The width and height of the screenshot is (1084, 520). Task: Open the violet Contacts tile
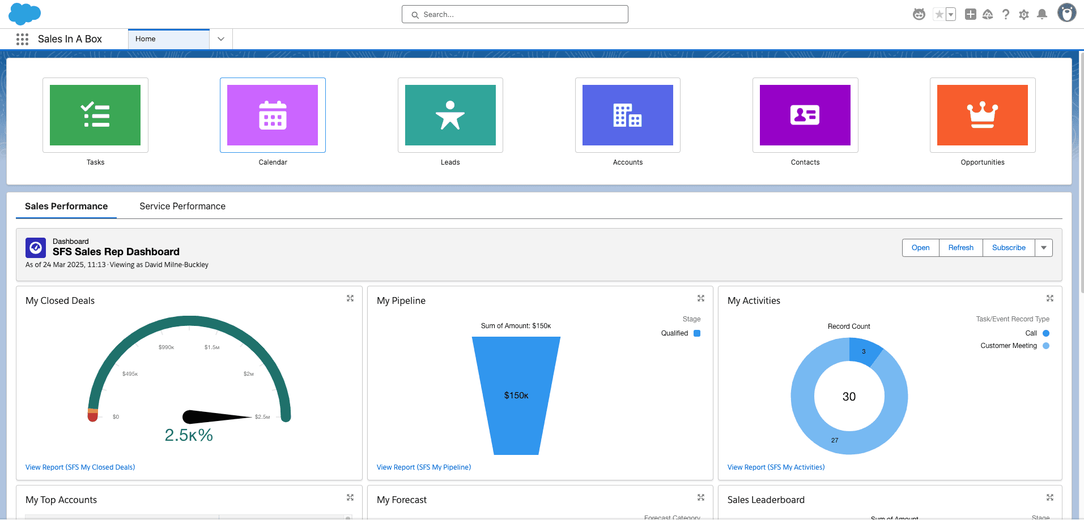805,115
